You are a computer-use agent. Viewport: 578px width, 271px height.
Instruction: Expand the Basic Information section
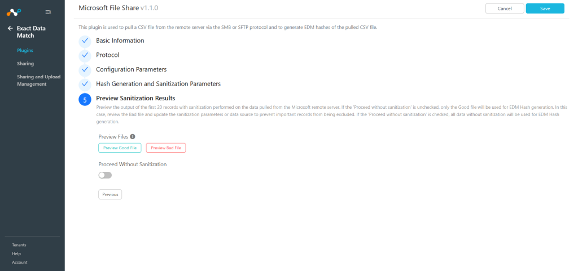pos(120,41)
